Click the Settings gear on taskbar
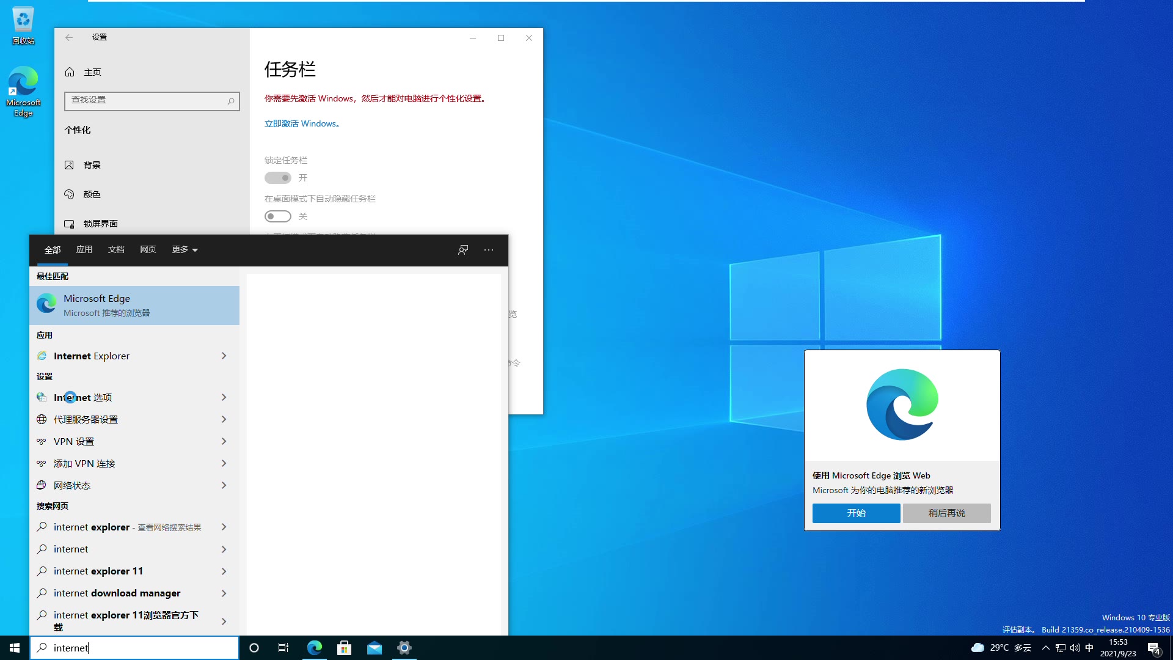This screenshot has height=660, width=1173. (404, 648)
